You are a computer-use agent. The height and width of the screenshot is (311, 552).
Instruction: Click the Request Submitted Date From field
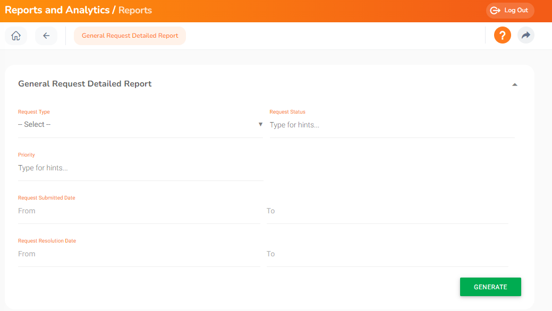pyautogui.click(x=138, y=211)
